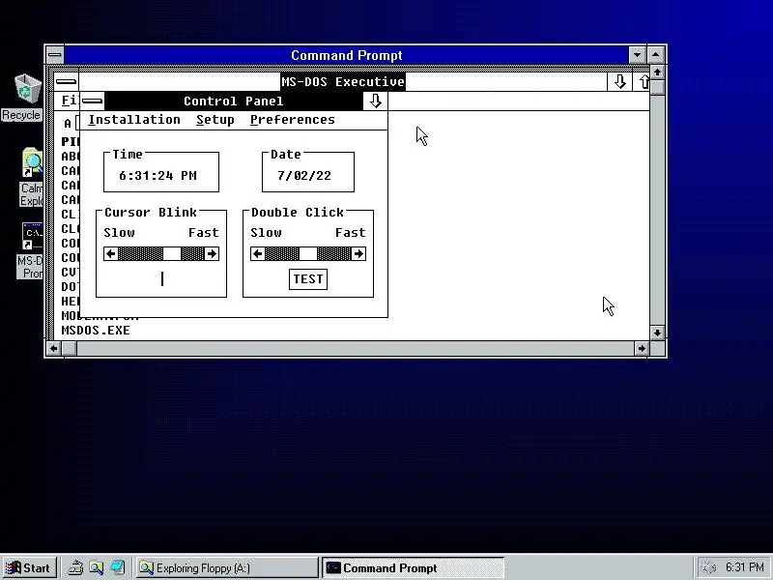Viewport: 773px width, 580px height.
Task: Click the Cursor Blink slider thumb
Action: [172, 254]
